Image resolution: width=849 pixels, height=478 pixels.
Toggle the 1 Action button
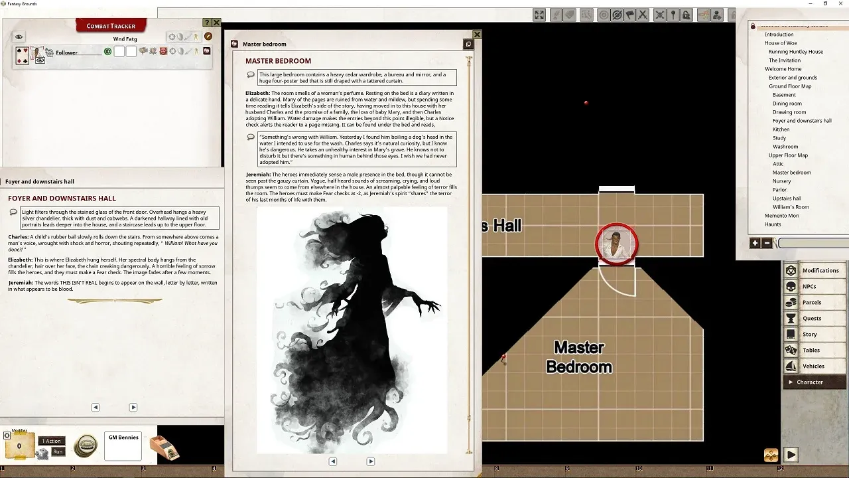[x=52, y=441]
